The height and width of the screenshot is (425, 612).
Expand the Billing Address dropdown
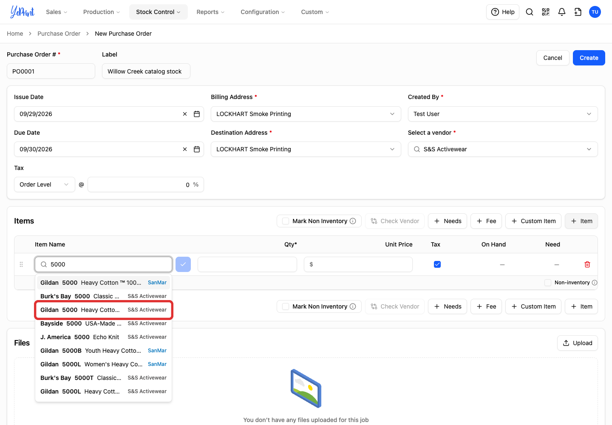tap(306, 114)
